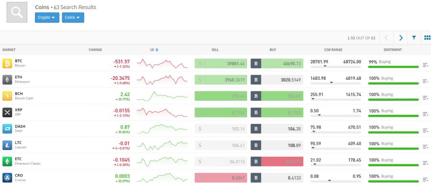The image size is (431, 185).
Task: Click the BTC sentiment bar
Action: 393,67
